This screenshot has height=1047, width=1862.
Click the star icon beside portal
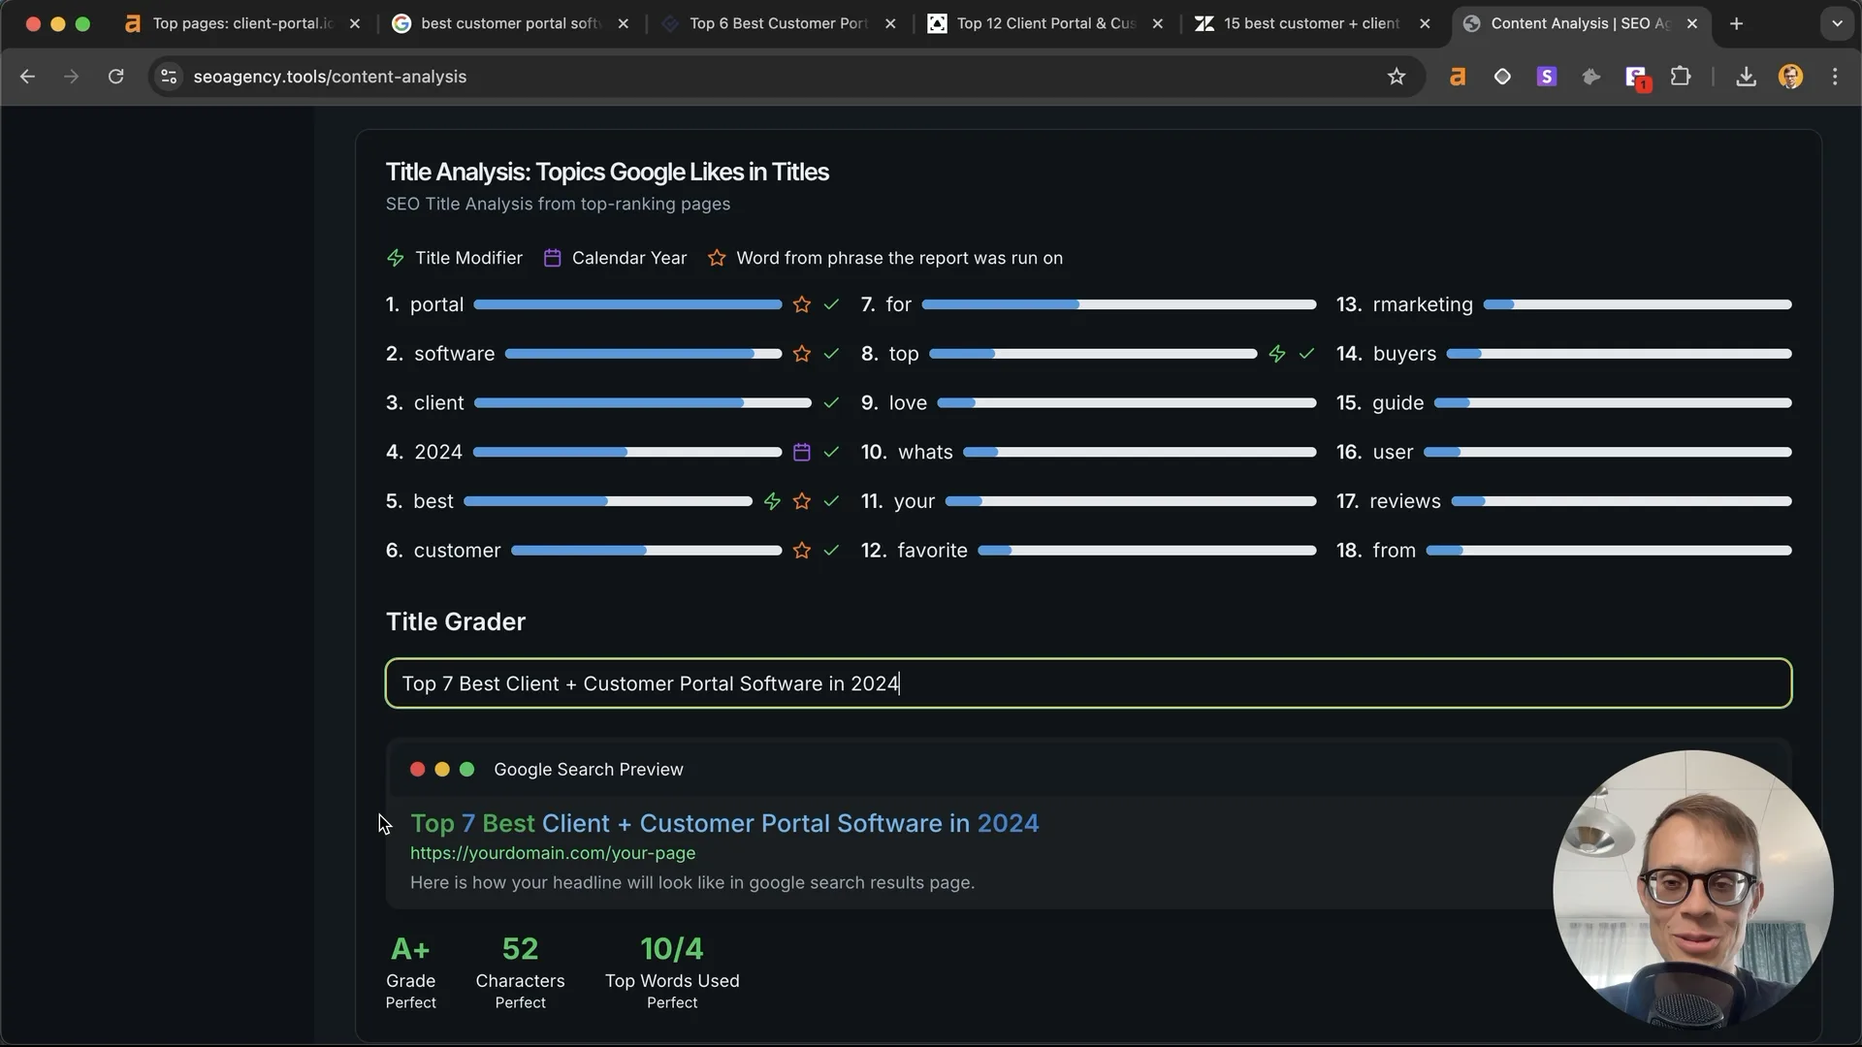801,304
